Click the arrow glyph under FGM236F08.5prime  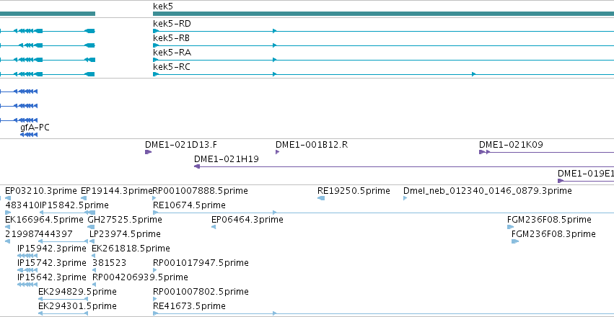510,227
